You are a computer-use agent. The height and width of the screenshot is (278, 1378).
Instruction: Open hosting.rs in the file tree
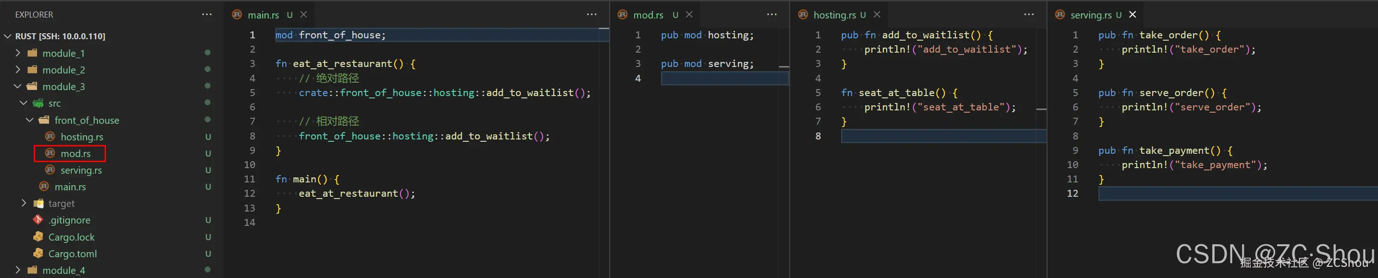pyautogui.click(x=81, y=137)
